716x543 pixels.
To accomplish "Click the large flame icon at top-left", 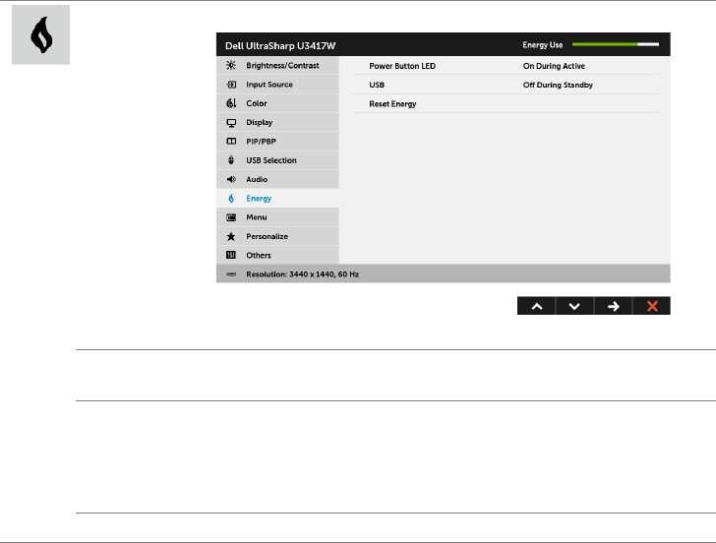I will pos(41,34).
